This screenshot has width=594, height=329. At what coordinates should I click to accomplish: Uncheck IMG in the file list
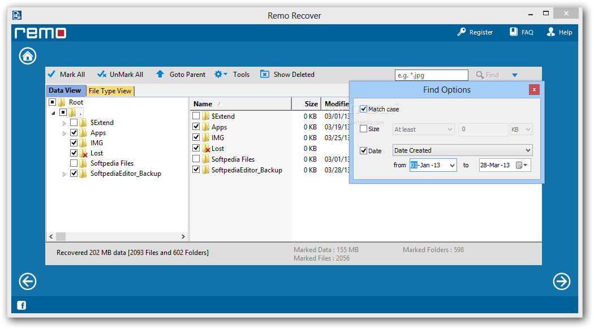[x=196, y=137]
